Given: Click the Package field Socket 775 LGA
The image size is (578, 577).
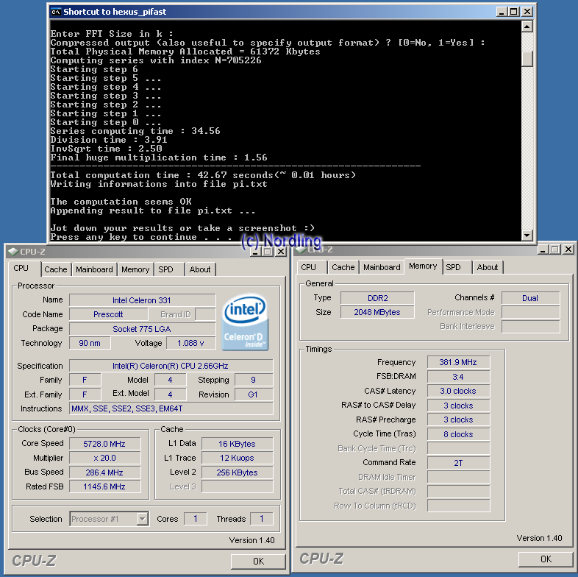Looking at the screenshot, I should (142, 329).
